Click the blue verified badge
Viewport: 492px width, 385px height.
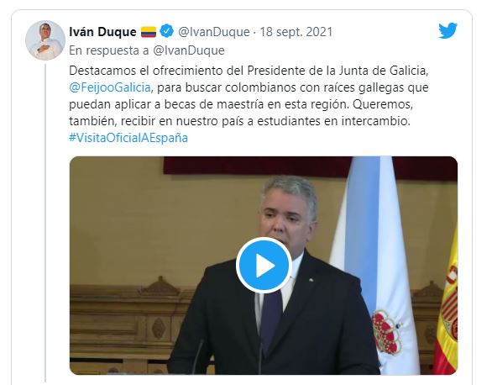pyautogui.click(x=166, y=31)
